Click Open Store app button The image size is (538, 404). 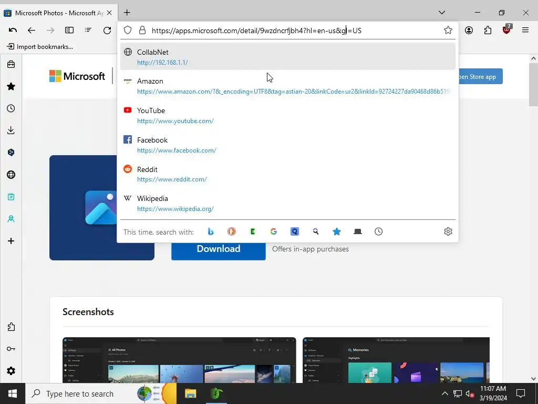(x=480, y=76)
